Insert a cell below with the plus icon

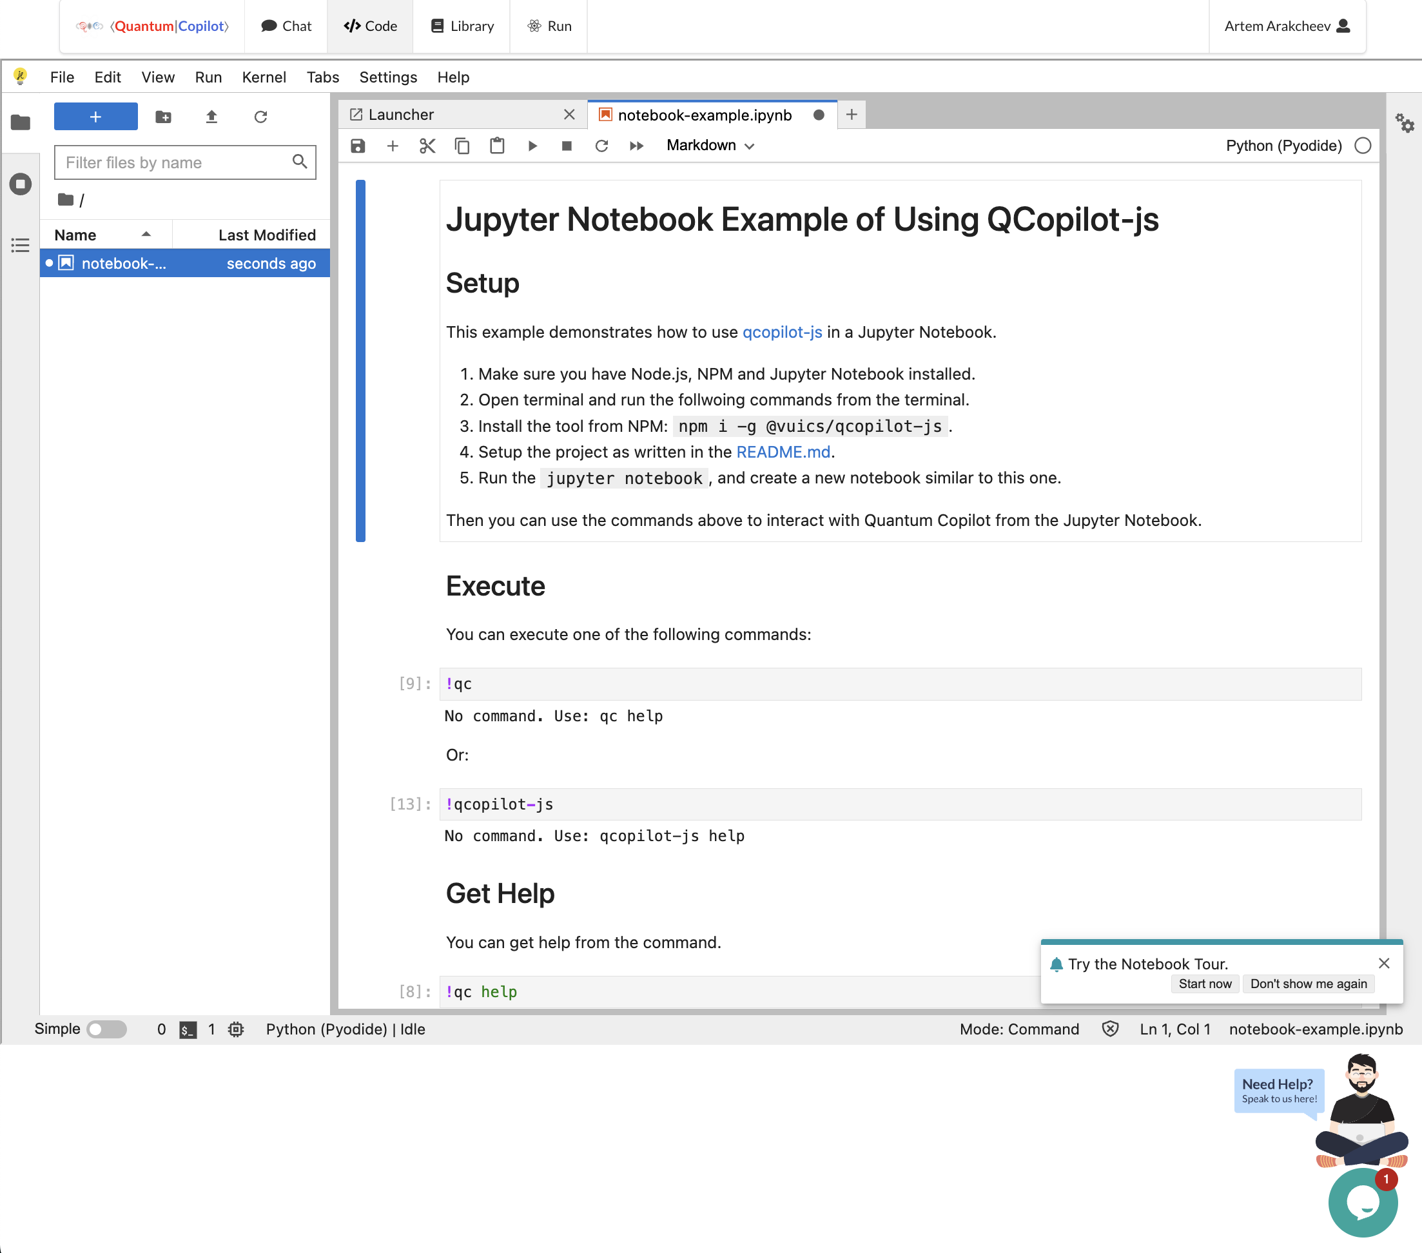pos(393,146)
